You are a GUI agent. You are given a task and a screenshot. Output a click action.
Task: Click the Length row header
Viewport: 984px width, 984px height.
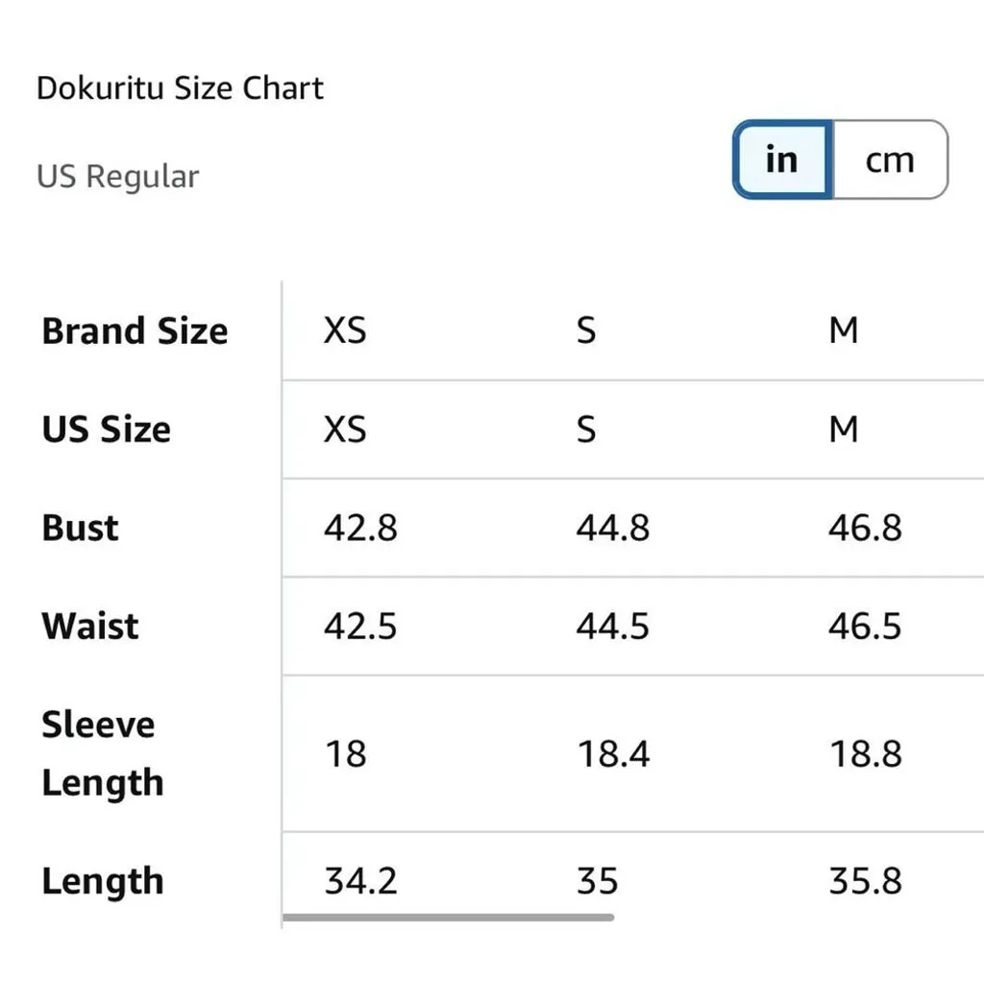point(102,881)
